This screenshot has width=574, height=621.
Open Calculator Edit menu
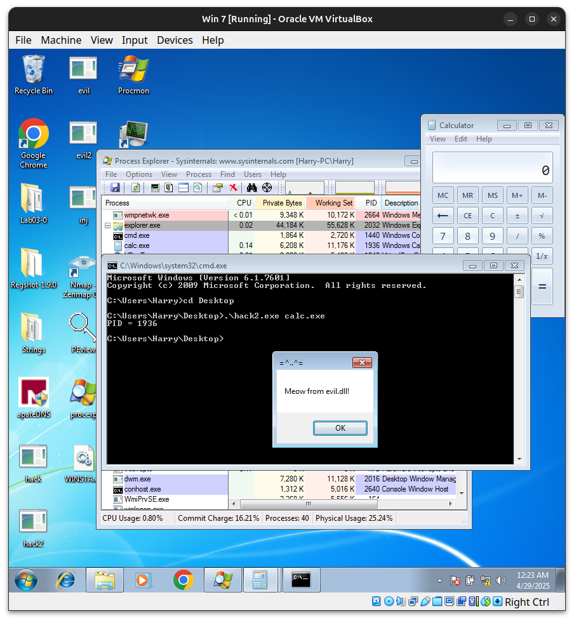460,139
